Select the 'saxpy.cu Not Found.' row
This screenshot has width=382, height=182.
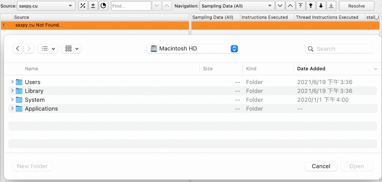pyautogui.click(x=95, y=25)
